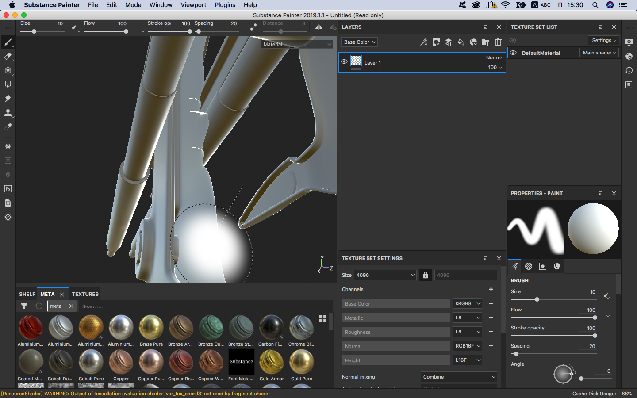Screen dimensions: 637x398
Task: Activate the Clone stamp tool
Action: (8, 113)
